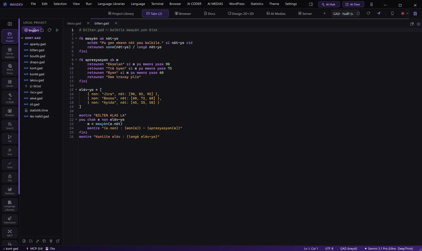Screen dimensions: 422x251
Task: Delete the selected file with the trash icon
Action: [x=51, y=241]
